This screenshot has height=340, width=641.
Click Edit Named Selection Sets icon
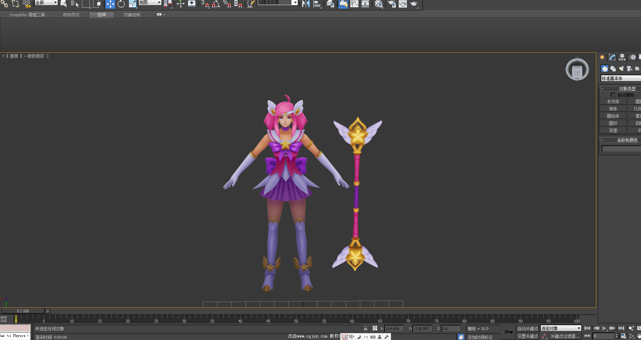251,4
